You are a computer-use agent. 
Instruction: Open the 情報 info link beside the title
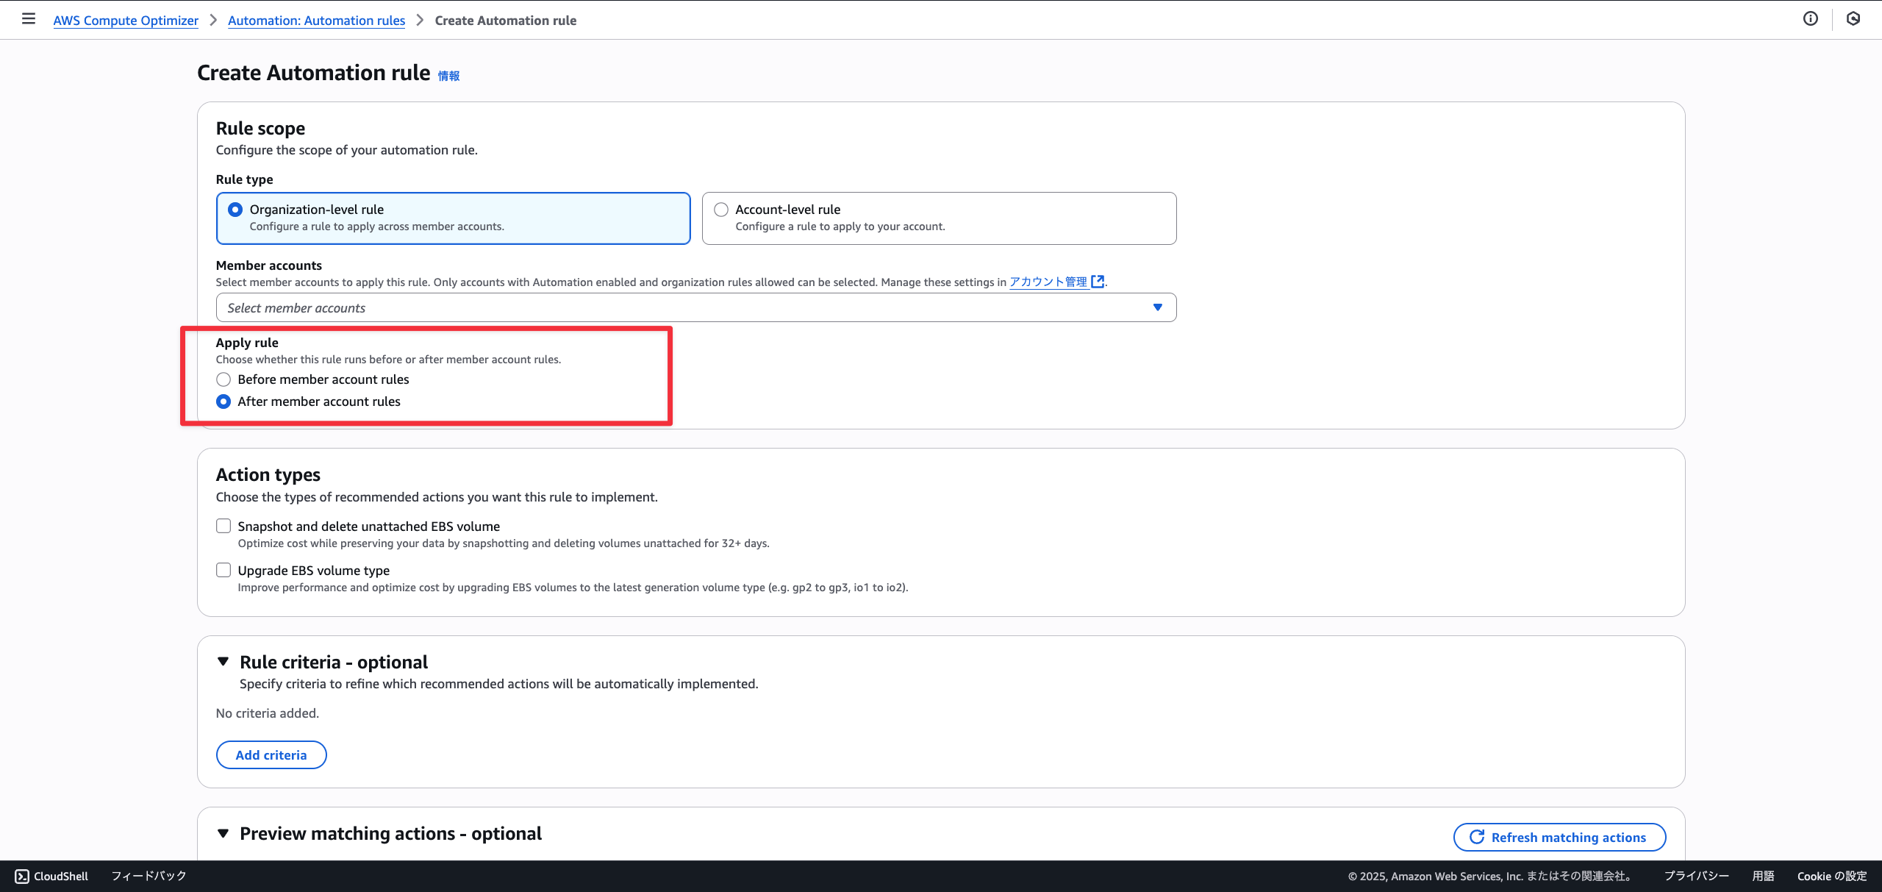point(448,76)
